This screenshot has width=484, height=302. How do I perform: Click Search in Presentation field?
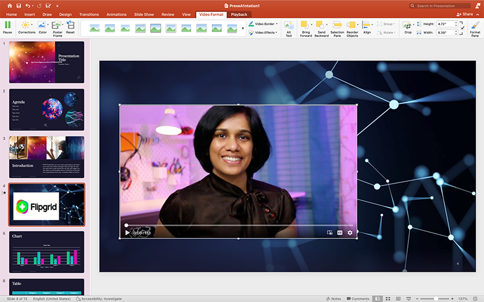[x=440, y=5]
